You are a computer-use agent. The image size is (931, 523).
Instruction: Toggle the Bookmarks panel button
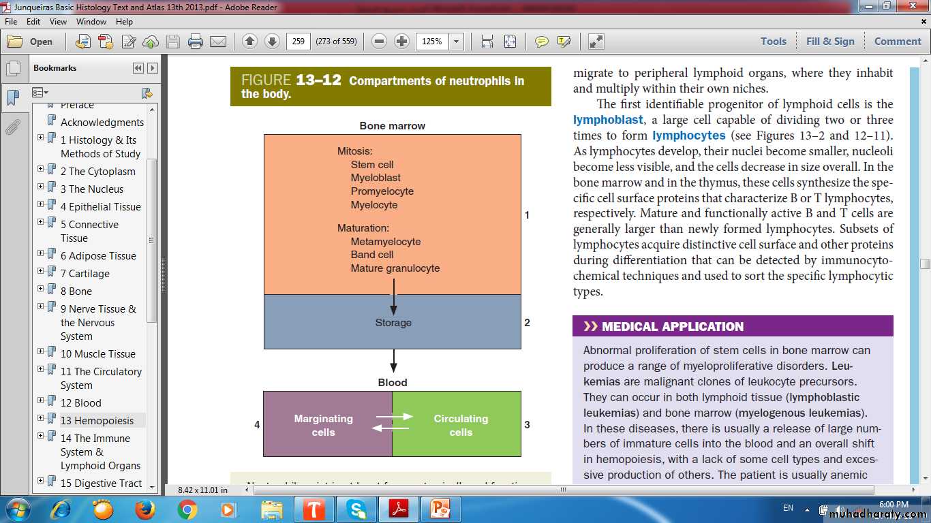pyautogui.click(x=12, y=99)
